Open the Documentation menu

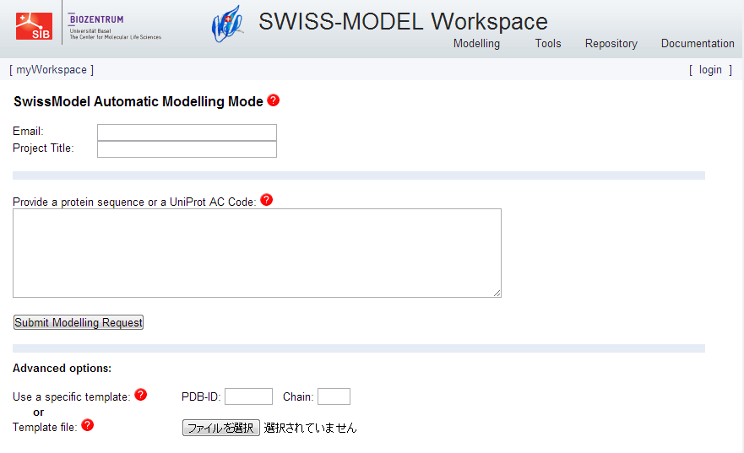[697, 44]
